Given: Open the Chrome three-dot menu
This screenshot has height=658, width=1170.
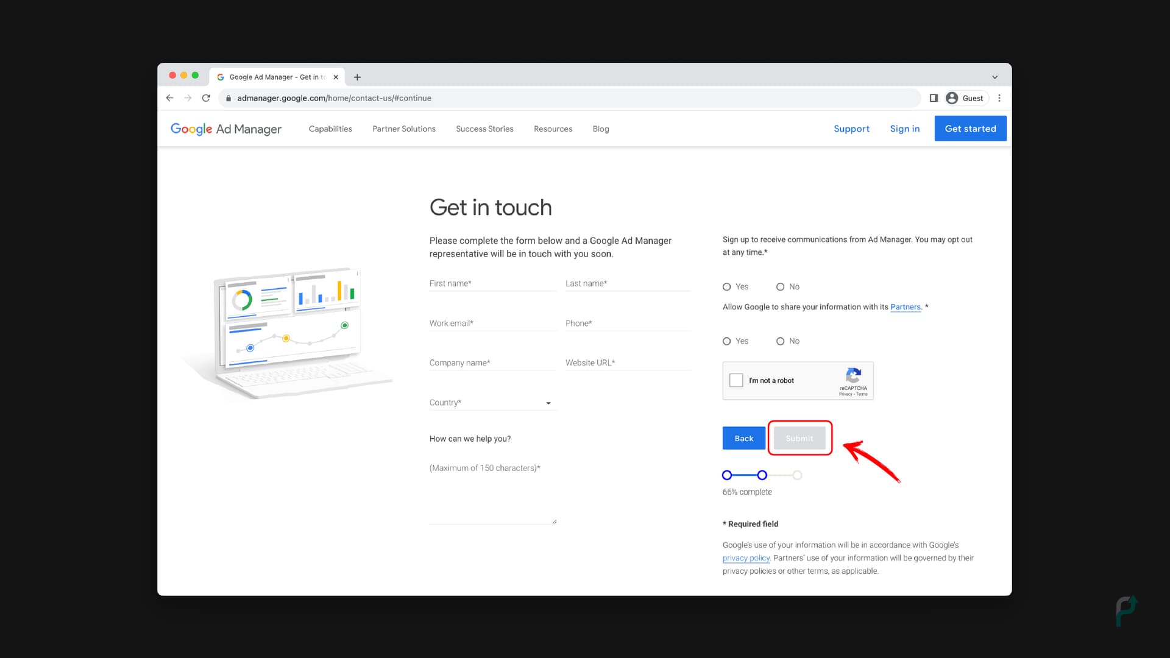Looking at the screenshot, I should 999,98.
